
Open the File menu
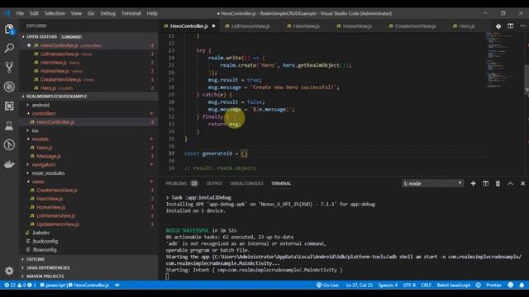(20, 13)
